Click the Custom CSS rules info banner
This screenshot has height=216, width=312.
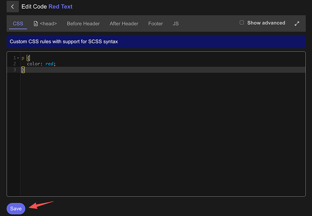pyautogui.click(x=156, y=42)
